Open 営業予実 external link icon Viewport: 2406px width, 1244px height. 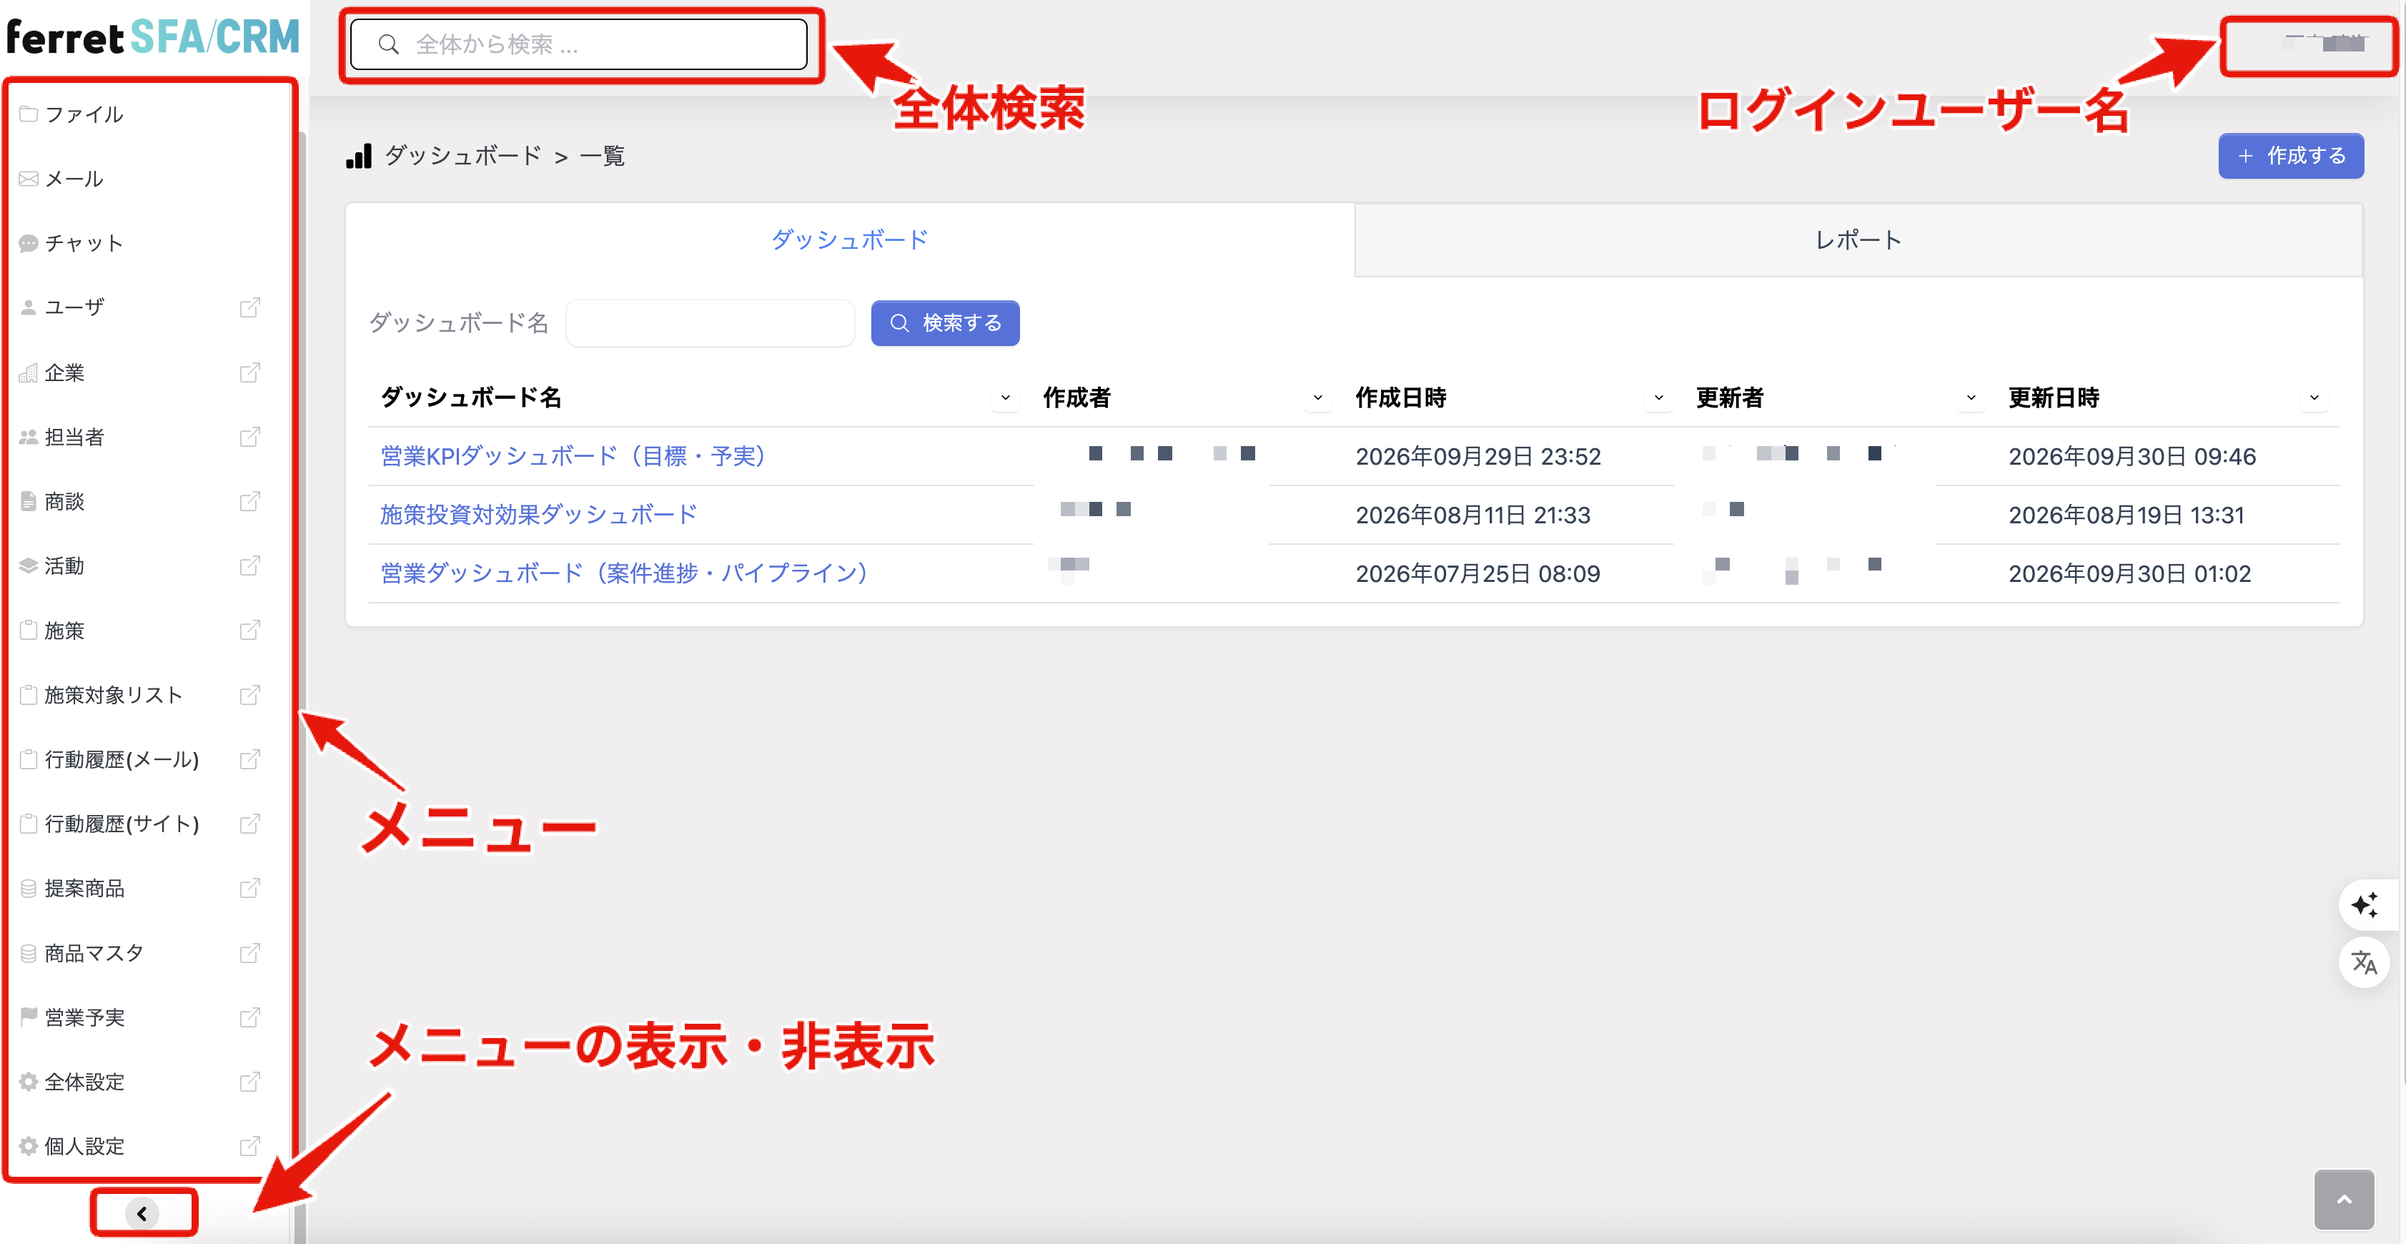pyautogui.click(x=249, y=1017)
